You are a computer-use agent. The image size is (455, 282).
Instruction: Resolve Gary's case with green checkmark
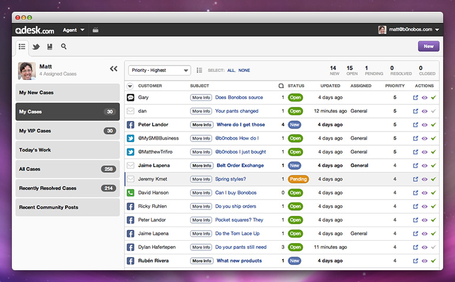pyautogui.click(x=434, y=97)
